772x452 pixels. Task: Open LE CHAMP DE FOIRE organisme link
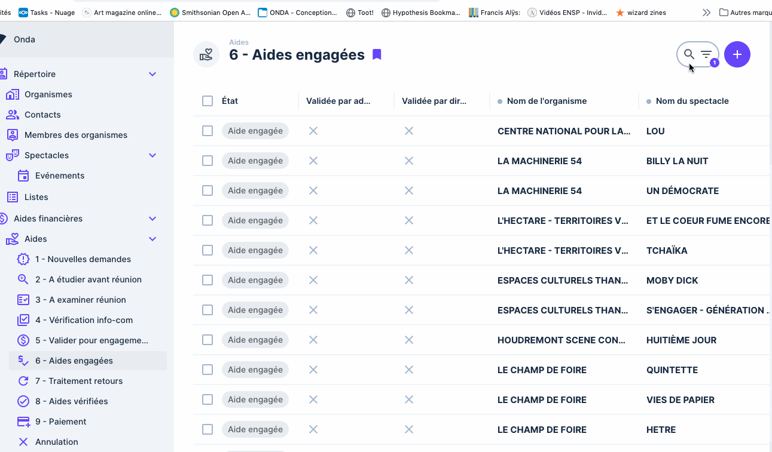tap(542, 370)
